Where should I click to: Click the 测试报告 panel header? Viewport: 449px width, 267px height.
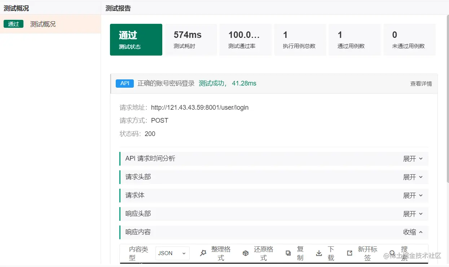pos(118,8)
